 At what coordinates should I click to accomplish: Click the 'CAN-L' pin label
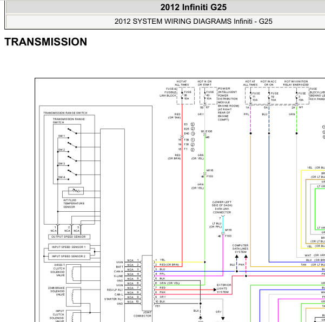click(x=119, y=294)
